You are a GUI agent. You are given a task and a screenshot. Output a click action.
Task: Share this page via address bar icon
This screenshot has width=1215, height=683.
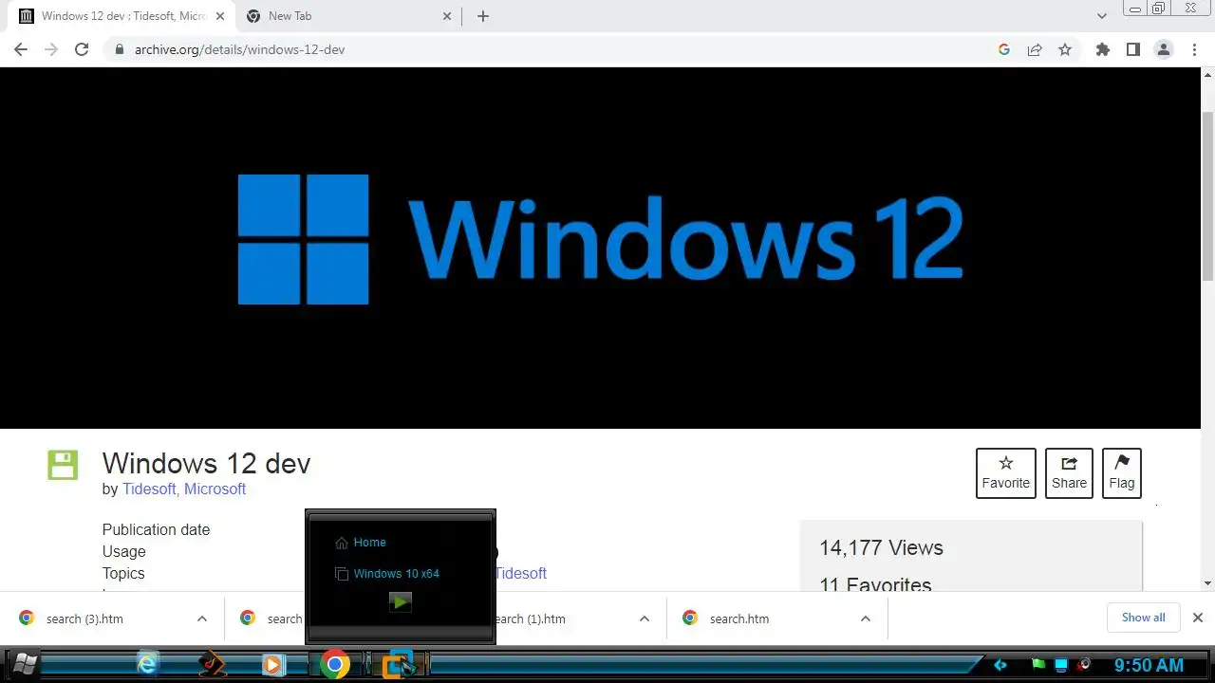[x=1035, y=49]
